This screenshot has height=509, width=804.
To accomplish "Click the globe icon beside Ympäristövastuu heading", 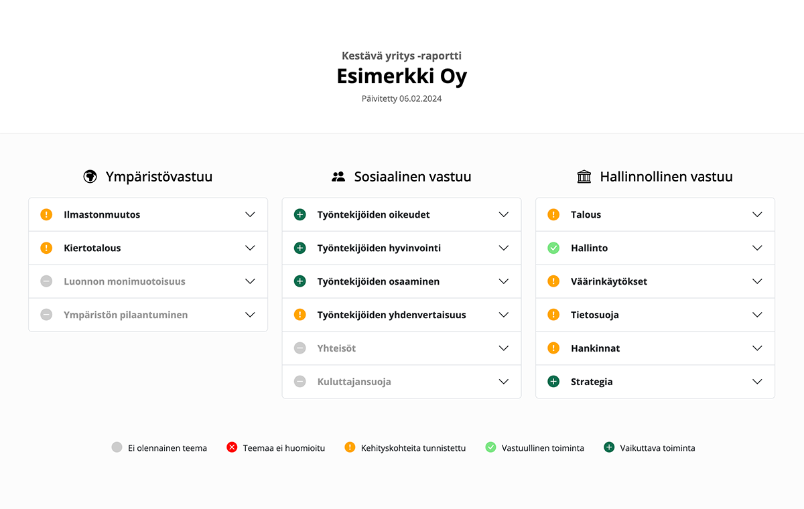I will point(90,176).
